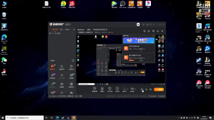Open the notification center on taskbar
214x120 pixels.
(x=211, y=118)
